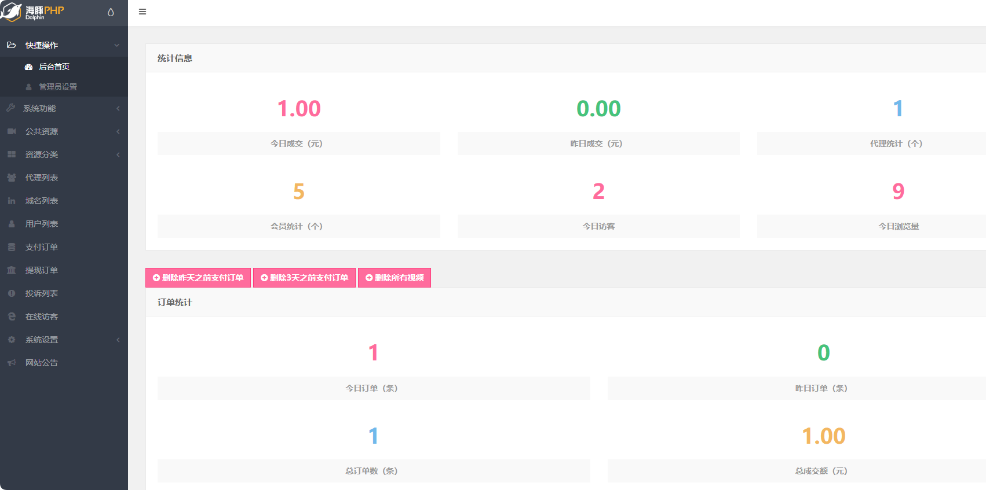Click the database icon beside 支付订单
986x490 pixels.
click(12, 247)
